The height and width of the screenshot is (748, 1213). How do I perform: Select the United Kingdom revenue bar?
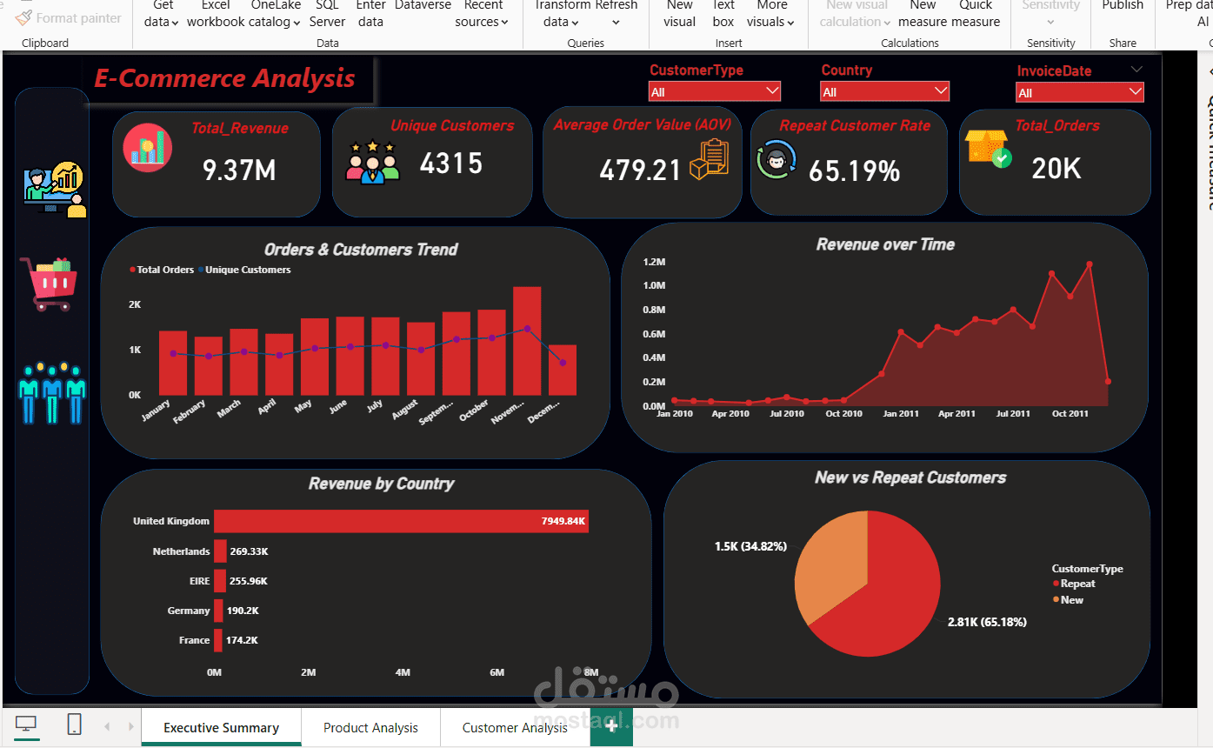tap(402, 521)
